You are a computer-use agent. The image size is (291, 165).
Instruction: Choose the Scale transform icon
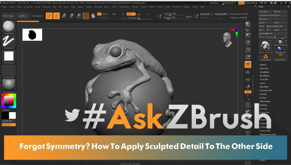(x=71, y=16)
